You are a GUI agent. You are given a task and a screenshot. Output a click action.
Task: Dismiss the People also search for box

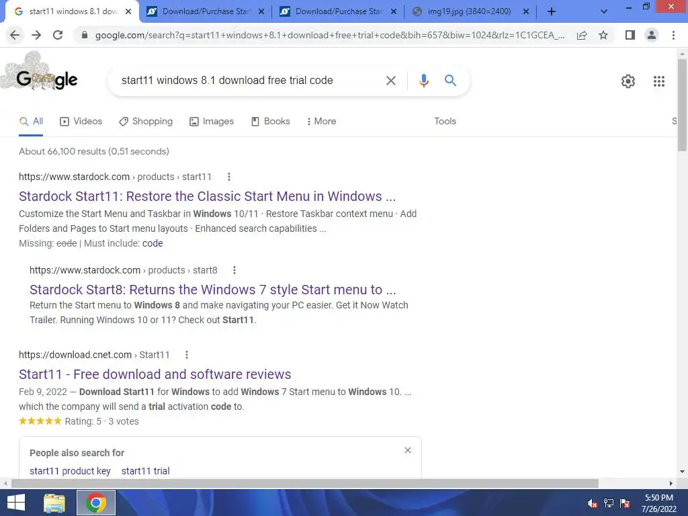pyautogui.click(x=408, y=450)
